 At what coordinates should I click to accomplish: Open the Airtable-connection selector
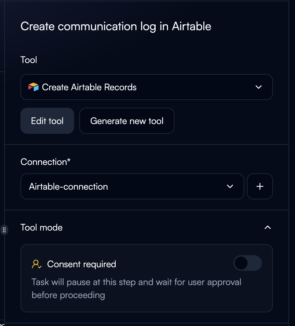[130, 186]
